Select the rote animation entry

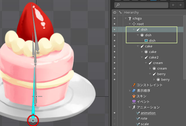[144, 118]
